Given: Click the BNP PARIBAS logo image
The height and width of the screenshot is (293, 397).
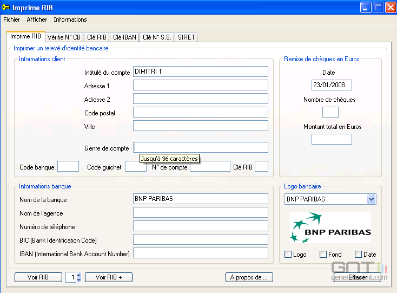Looking at the screenshot, I should point(330,228).
